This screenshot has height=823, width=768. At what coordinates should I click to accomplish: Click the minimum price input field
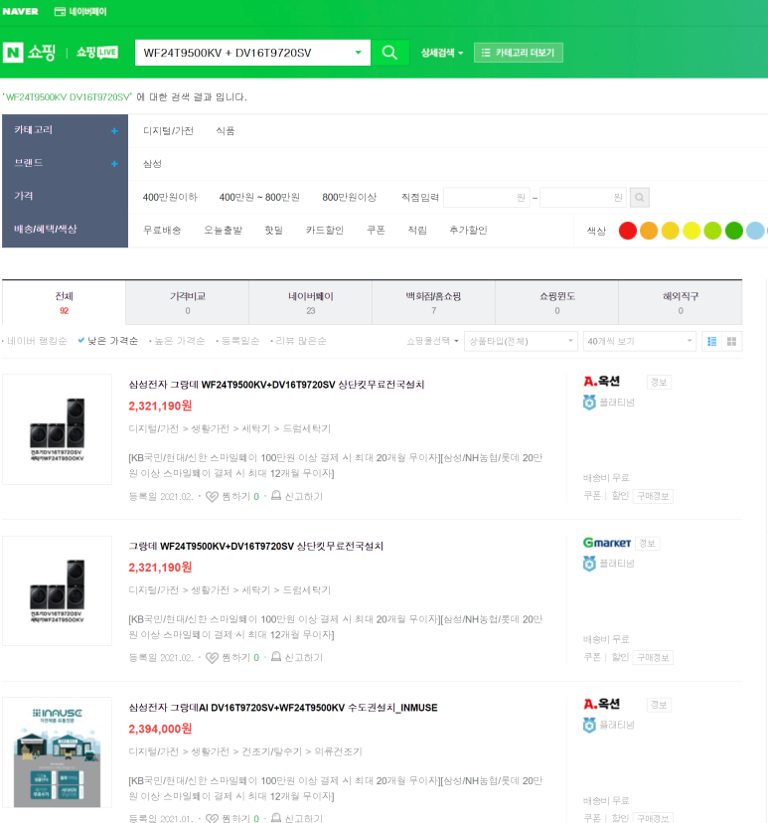coord(486,198)
